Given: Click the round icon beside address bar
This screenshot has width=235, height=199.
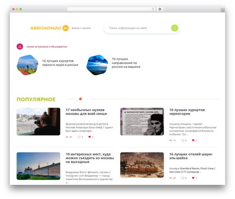Looking at the screenshot, I should [x=160, y=9].
